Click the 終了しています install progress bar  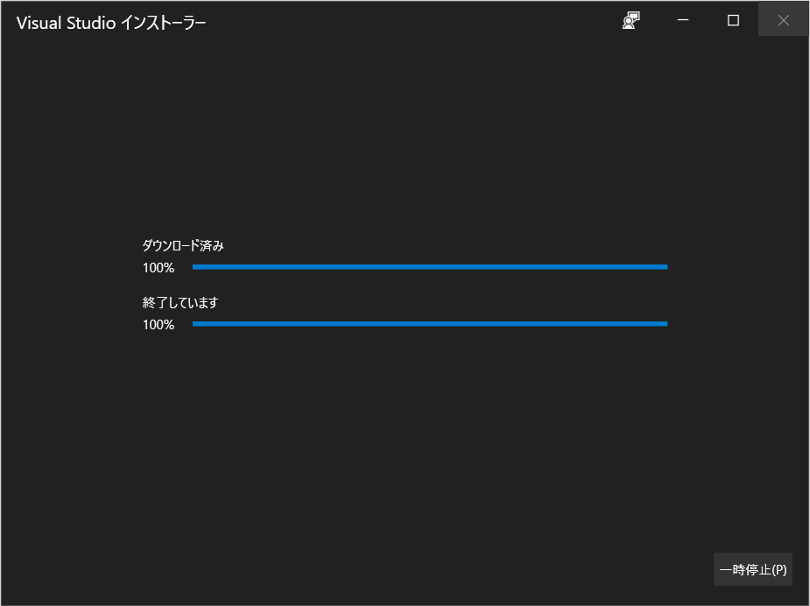coord(430,324)
